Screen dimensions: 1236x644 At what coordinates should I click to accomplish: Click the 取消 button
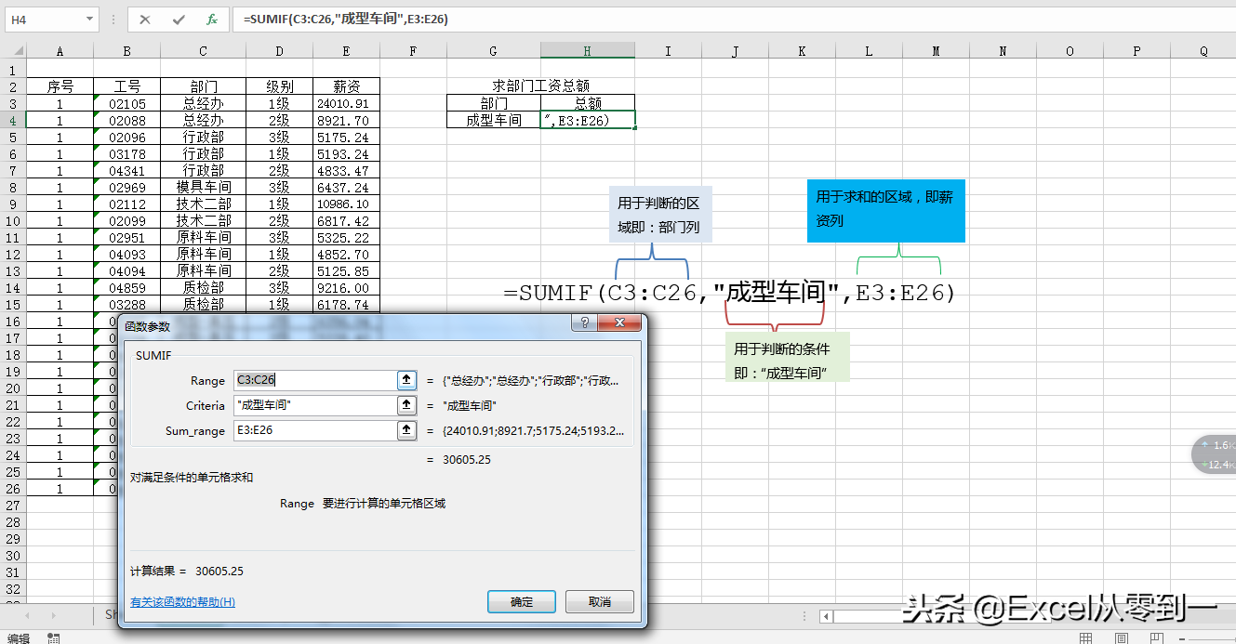pos(600,601)
